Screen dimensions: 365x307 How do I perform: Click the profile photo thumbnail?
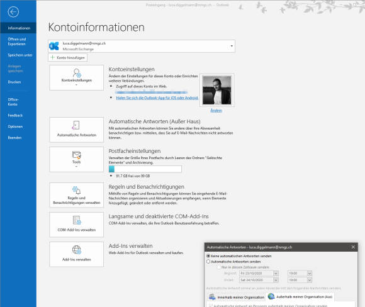click(x=217, y=90)
